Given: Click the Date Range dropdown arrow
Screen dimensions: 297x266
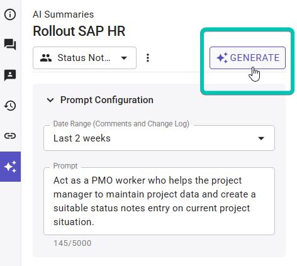Looking at the screenshot, I should 261,138.
